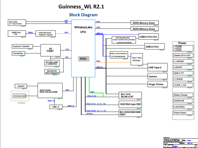Screen dimensions: 198x148
Task: Click the "DDI2" signal label
Action: (x=98, y=61)
